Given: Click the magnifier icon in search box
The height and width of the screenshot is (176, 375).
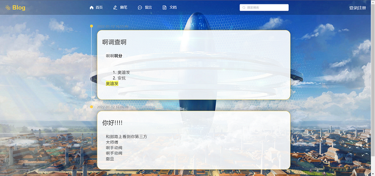Looking at the screenshot, I should click(244, 8).
